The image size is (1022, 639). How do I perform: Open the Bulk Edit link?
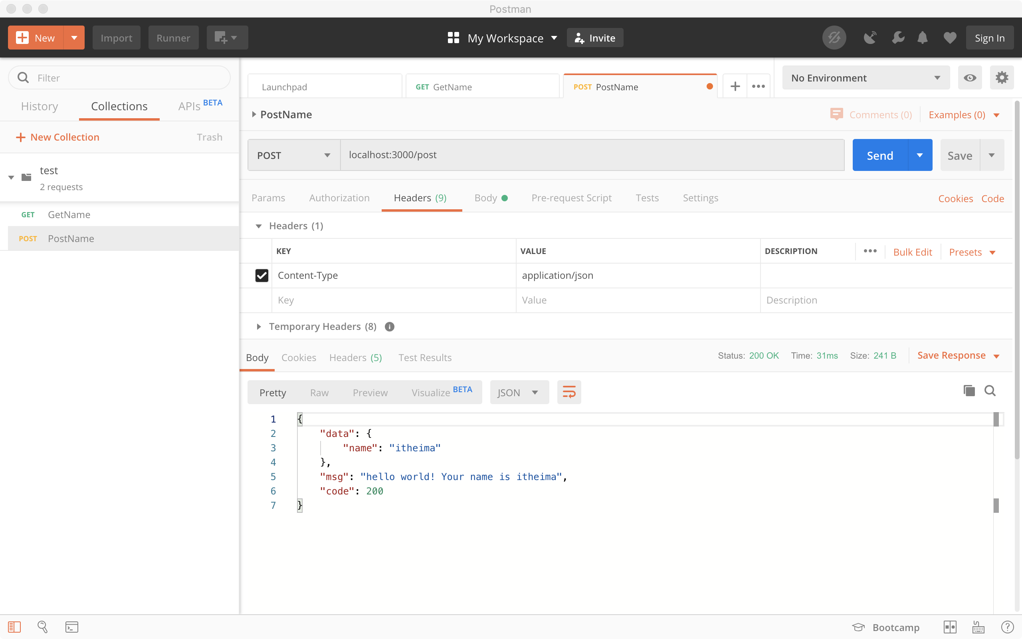tap(912, 252)
